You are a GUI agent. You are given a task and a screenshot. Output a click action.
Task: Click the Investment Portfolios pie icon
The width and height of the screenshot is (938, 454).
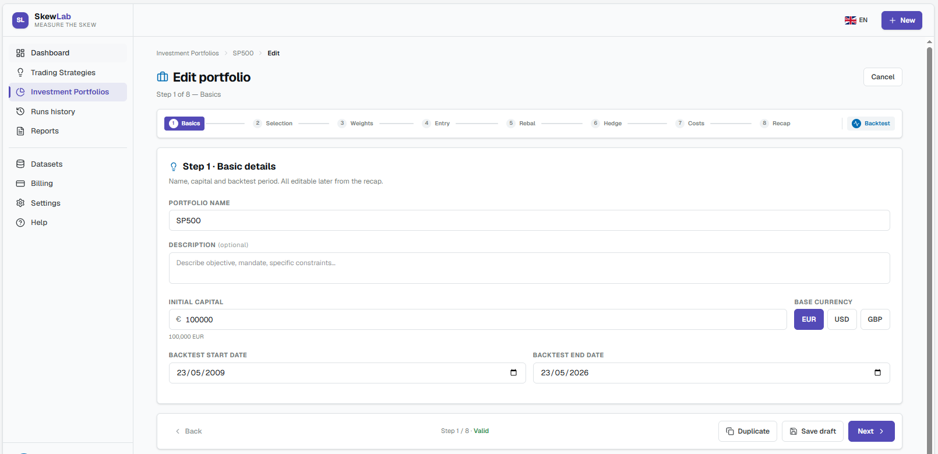[x=20, y=92]
